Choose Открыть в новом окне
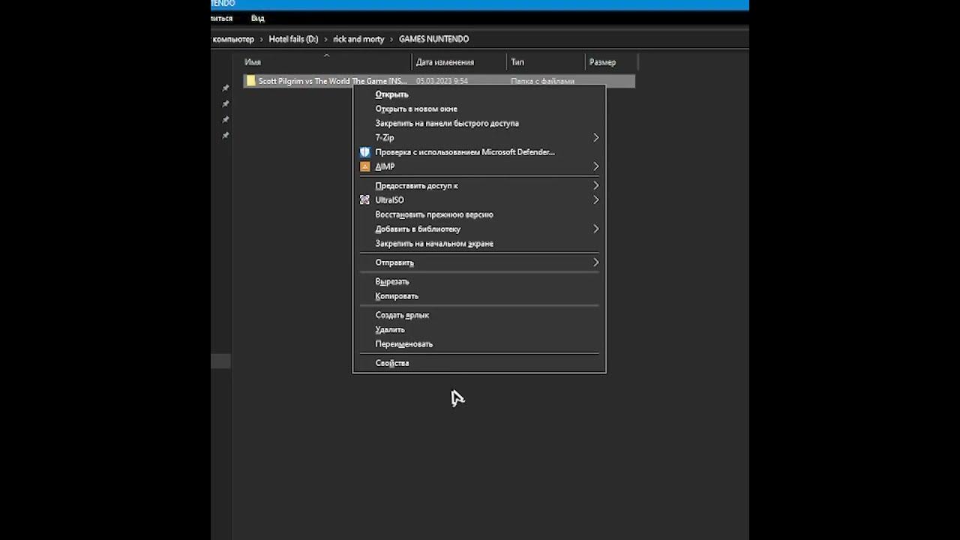The image size is (960, 540). [x=416, y=109]
